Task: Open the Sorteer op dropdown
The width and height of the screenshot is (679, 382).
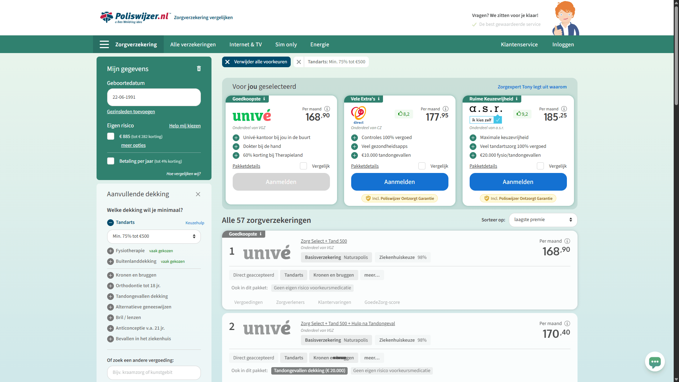Action: (x=543, y=220)
